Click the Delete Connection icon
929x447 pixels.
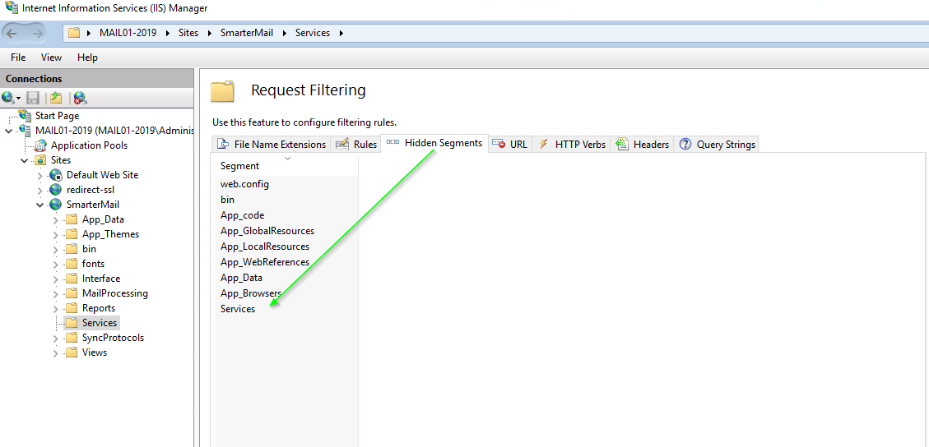(80, 98)
